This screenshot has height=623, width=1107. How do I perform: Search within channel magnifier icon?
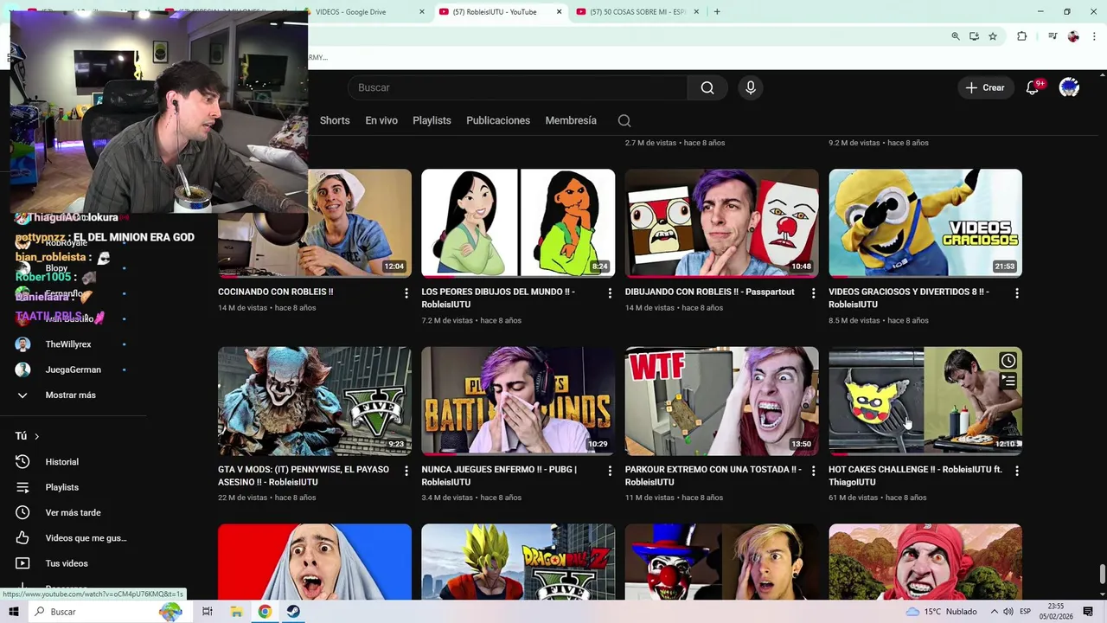624,121
